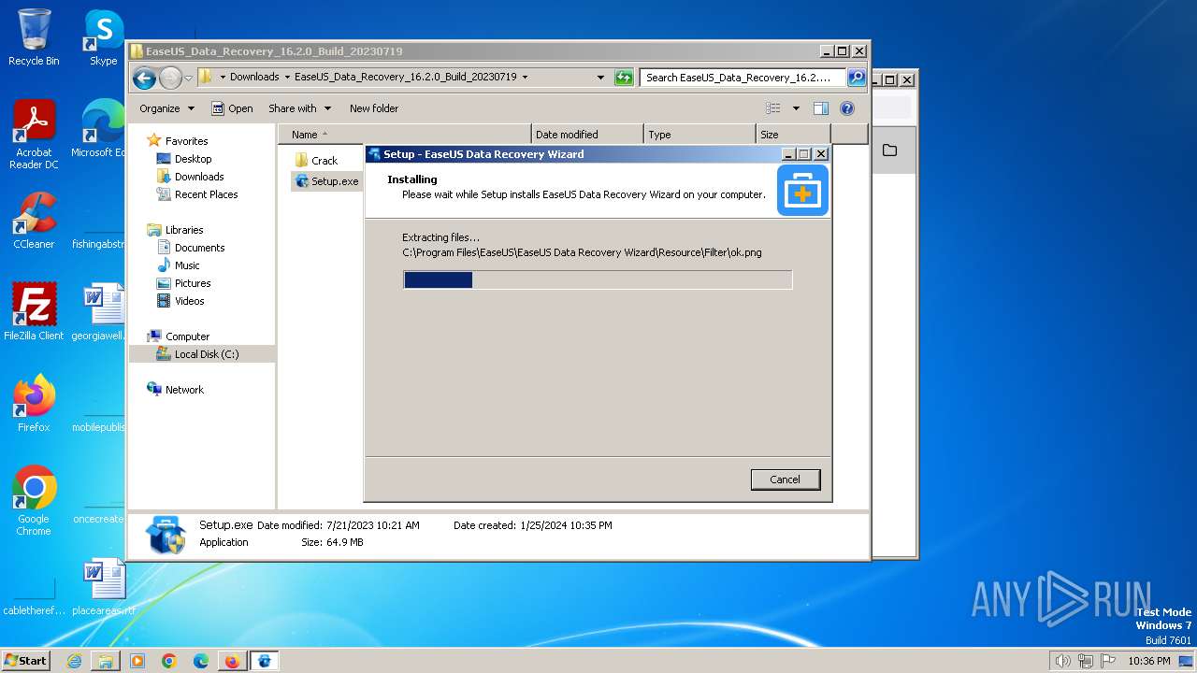Go back in Explorer navigation

click(x=144, y=78)
